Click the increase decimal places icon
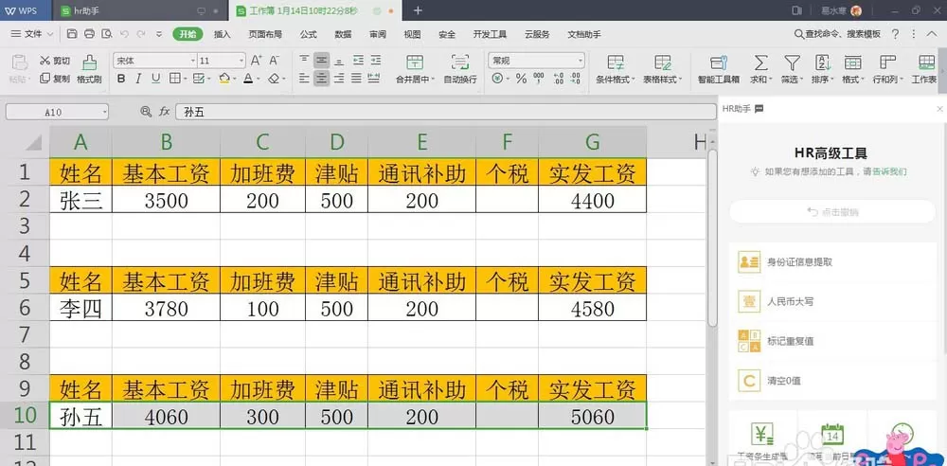 pyautogui.click(x=558, y=79)
